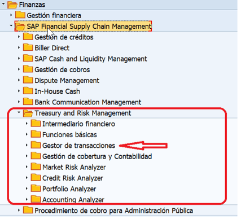The image size is (241, 219).
Task: Collapse SAP Financial Supply Chain Management node
Action: point(11,25)
